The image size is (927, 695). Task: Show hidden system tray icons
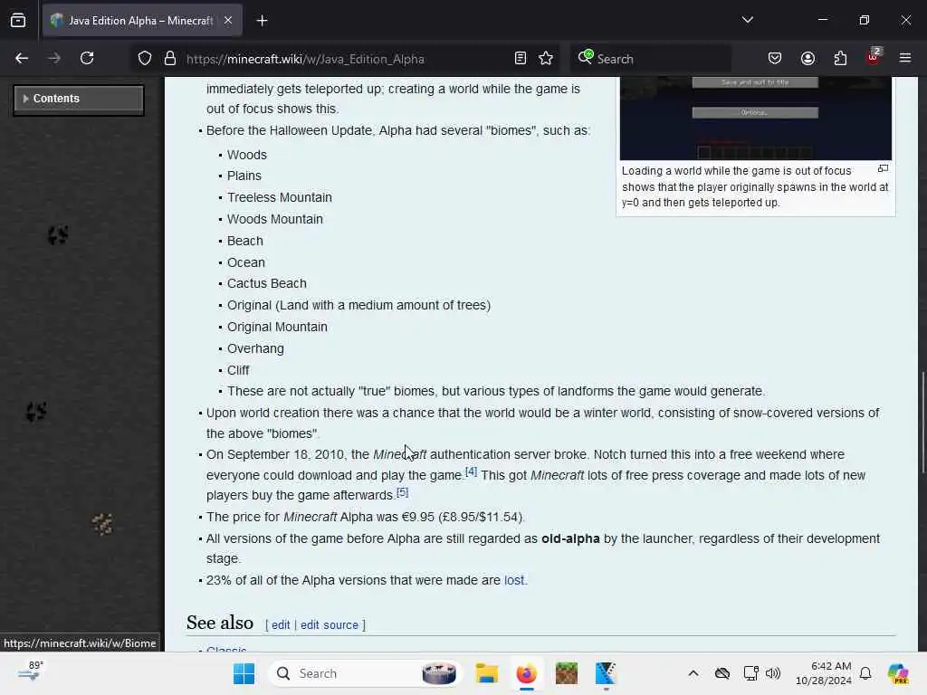pos(693,673)
